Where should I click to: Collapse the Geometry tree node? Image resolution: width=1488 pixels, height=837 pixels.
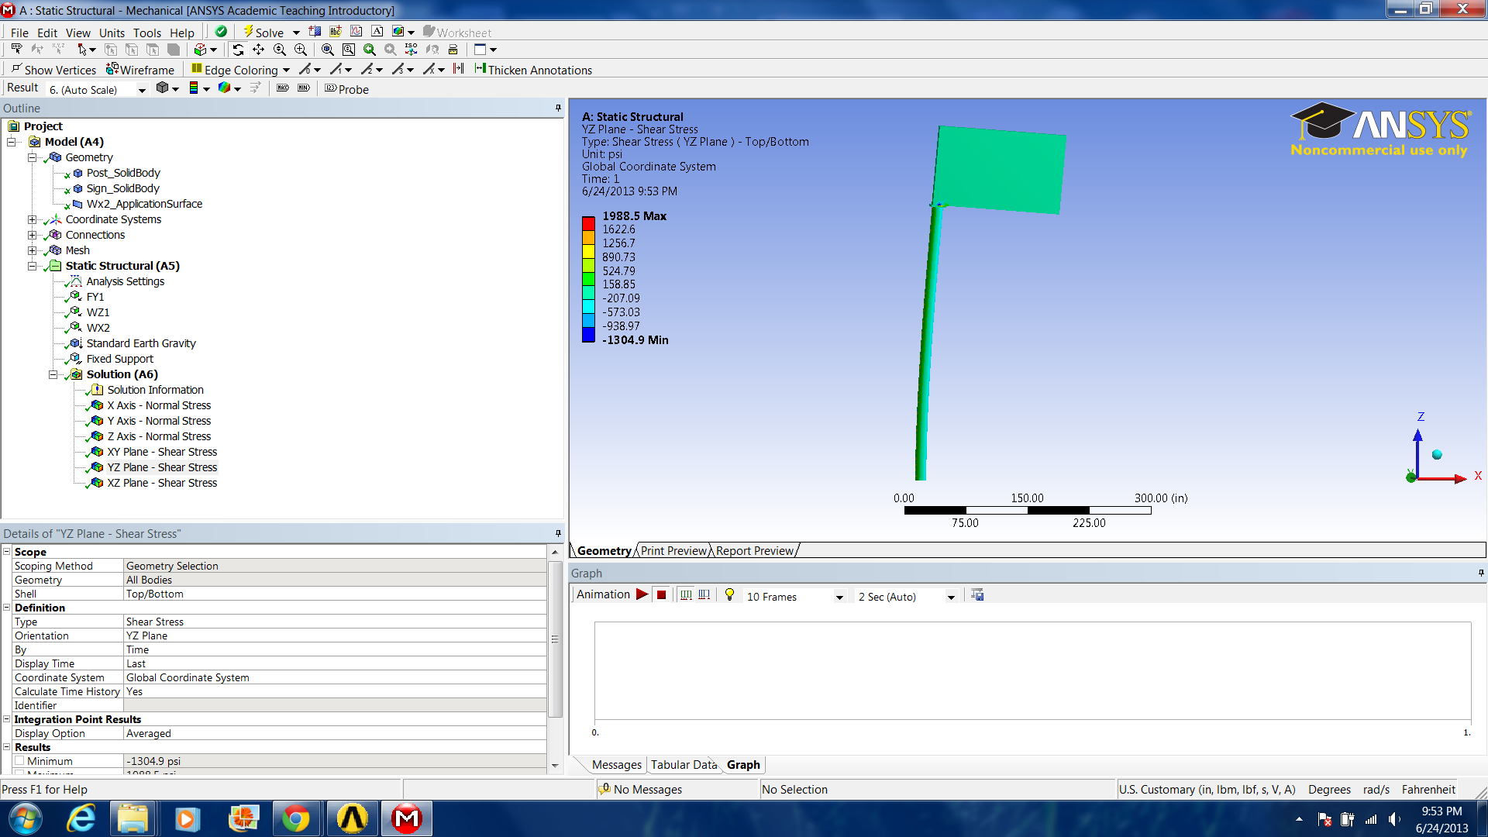pos(33,157)
